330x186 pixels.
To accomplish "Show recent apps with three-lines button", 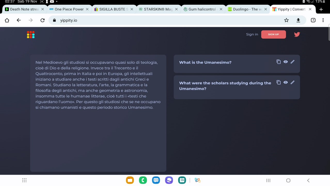I will click(x=268, y=180).
